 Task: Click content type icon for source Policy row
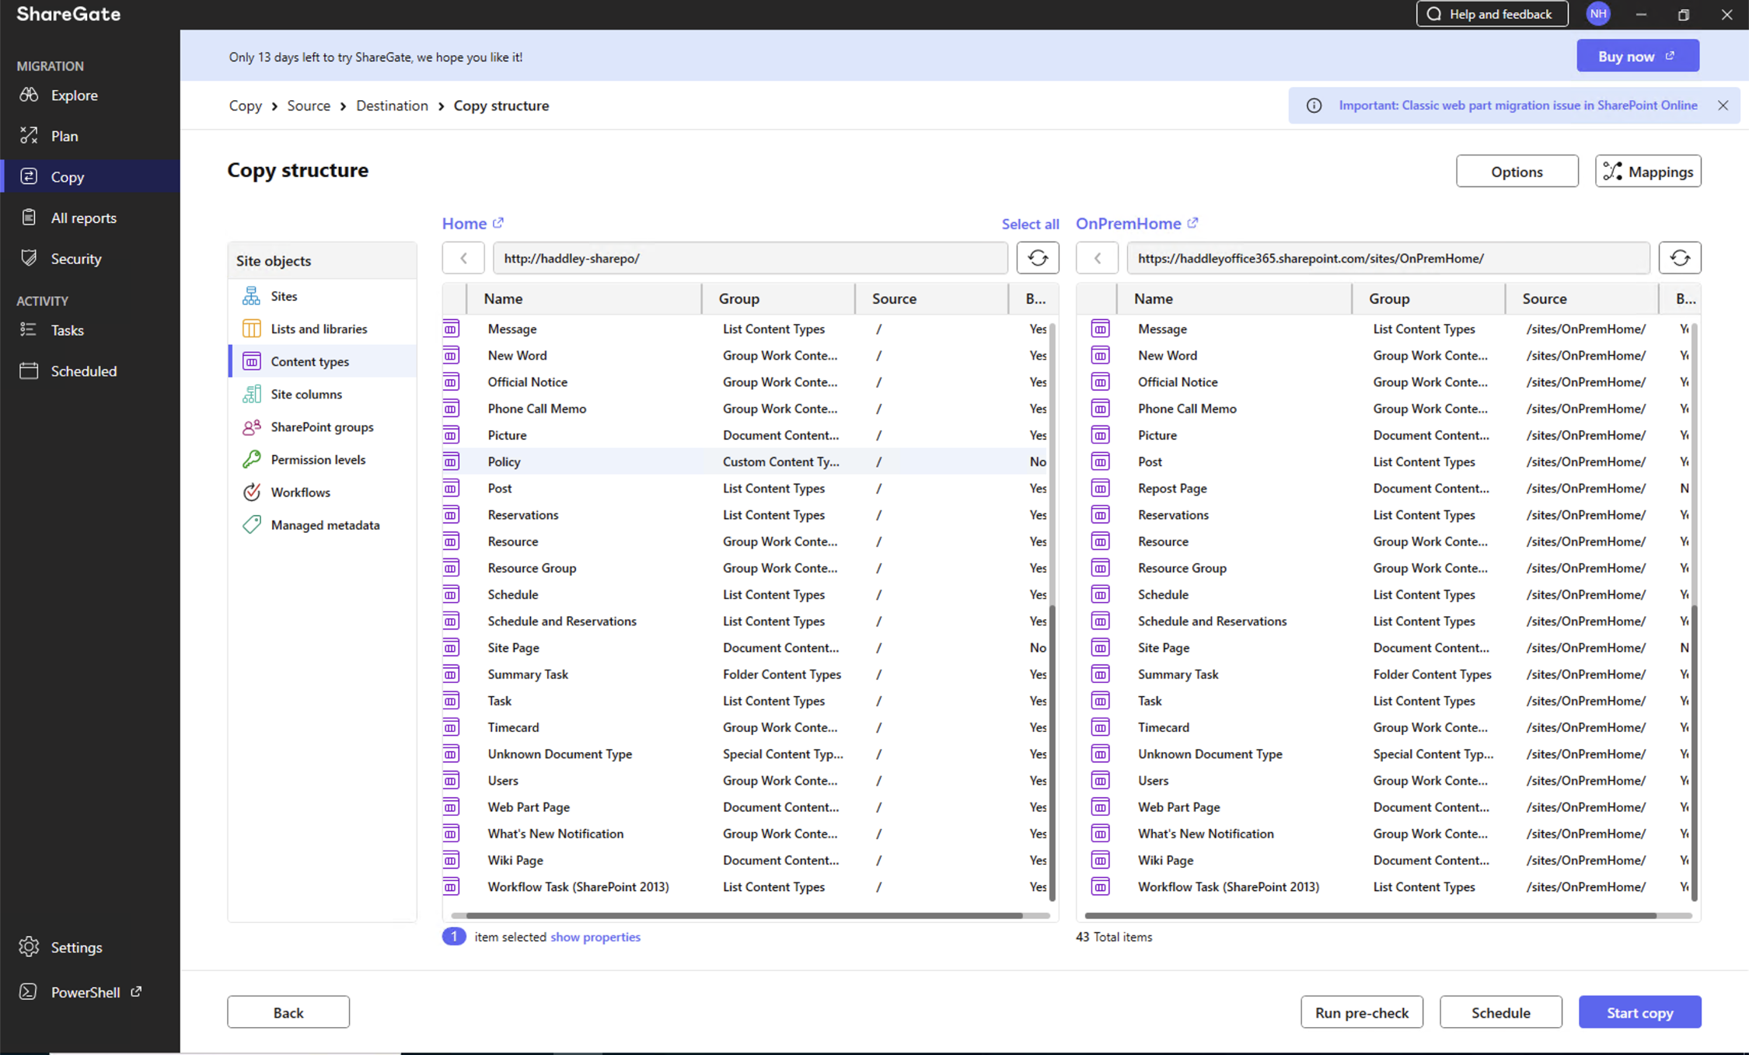point(451,461)
